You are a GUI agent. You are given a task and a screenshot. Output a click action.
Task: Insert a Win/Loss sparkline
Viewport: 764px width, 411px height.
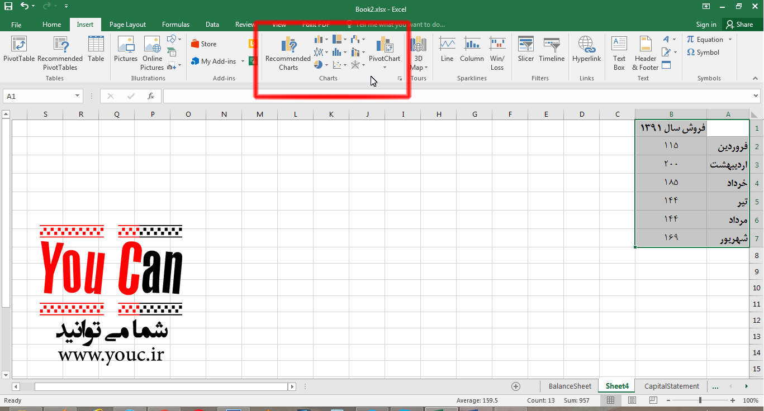(497, 54)
